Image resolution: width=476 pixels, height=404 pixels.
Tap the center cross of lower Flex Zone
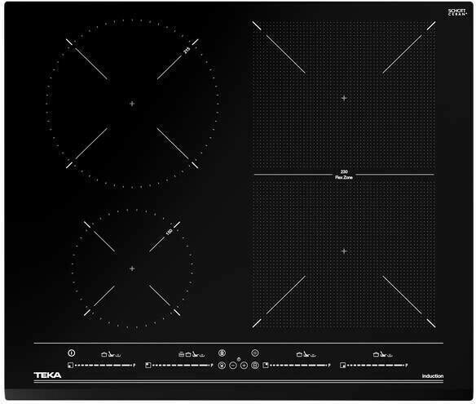pos(344,251)
